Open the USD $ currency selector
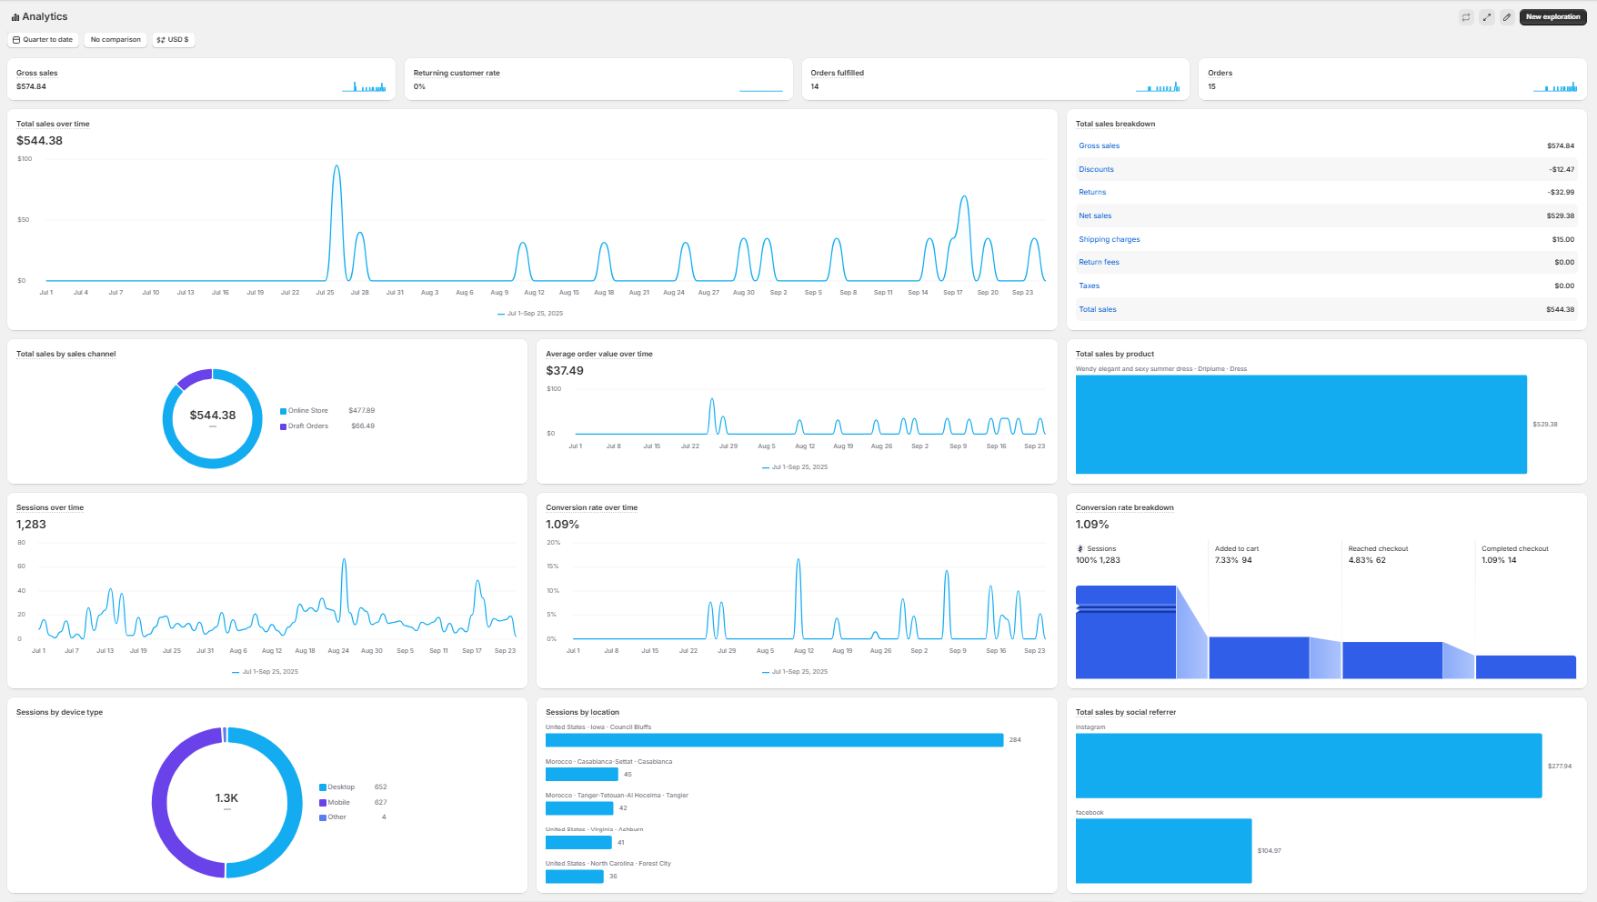This screenshot has width=1597, height=902. [173, 40]
